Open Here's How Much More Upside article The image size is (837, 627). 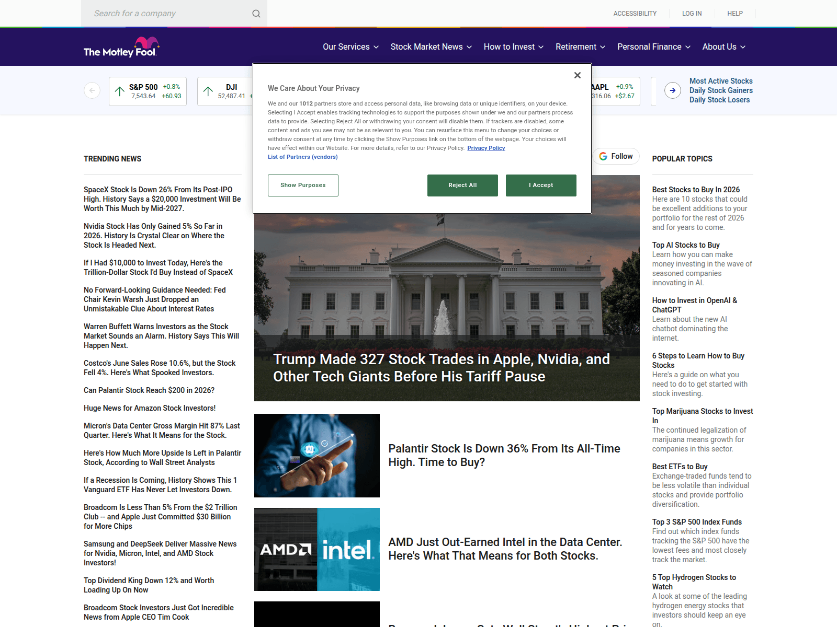[x=162, y=458]
